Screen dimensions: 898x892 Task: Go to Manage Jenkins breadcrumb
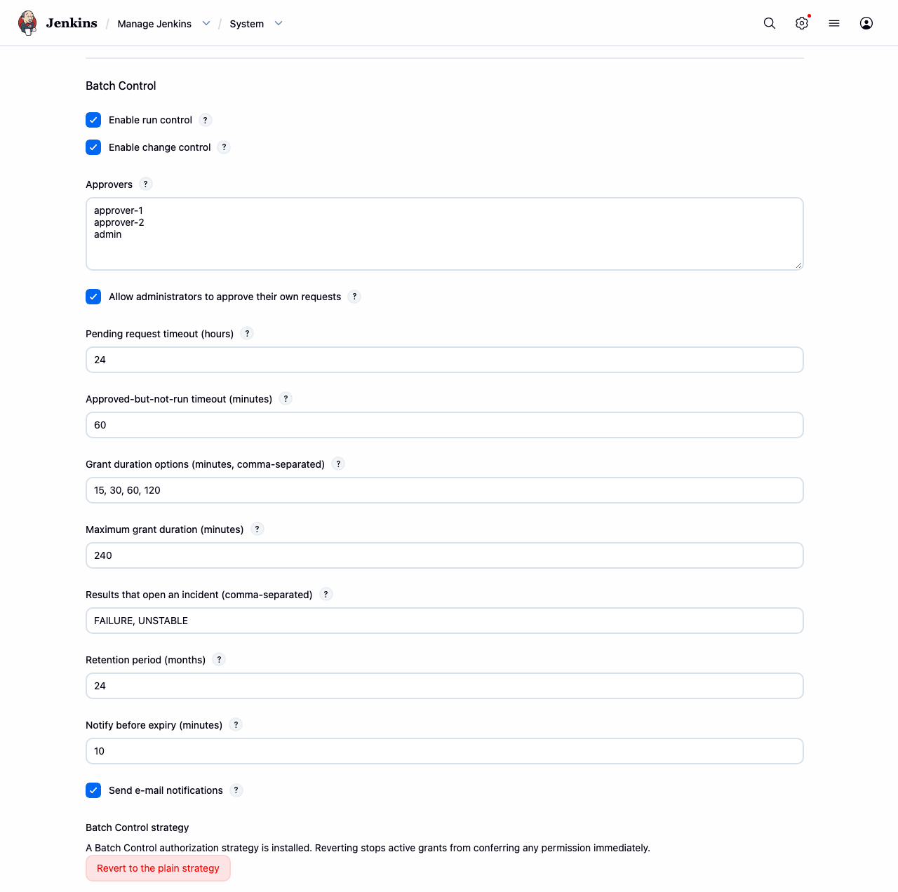[x=154, y=24]
